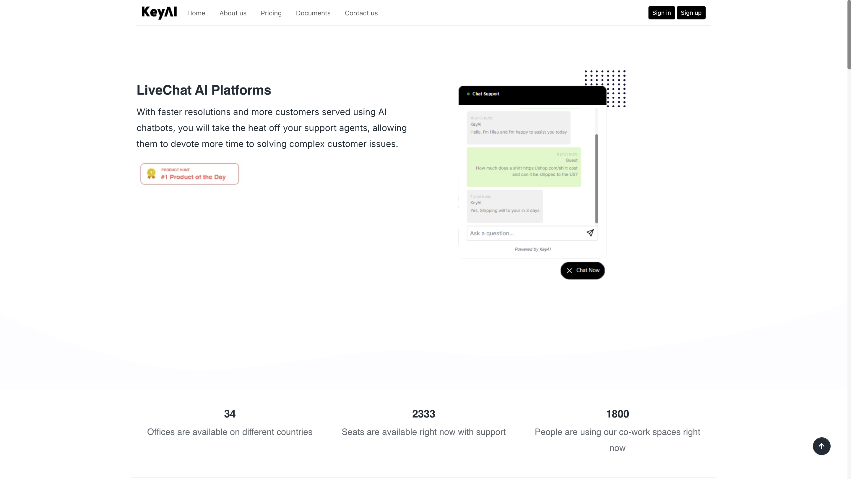
Task: Open the Home menu item
Action: click(x=196, y=13)
